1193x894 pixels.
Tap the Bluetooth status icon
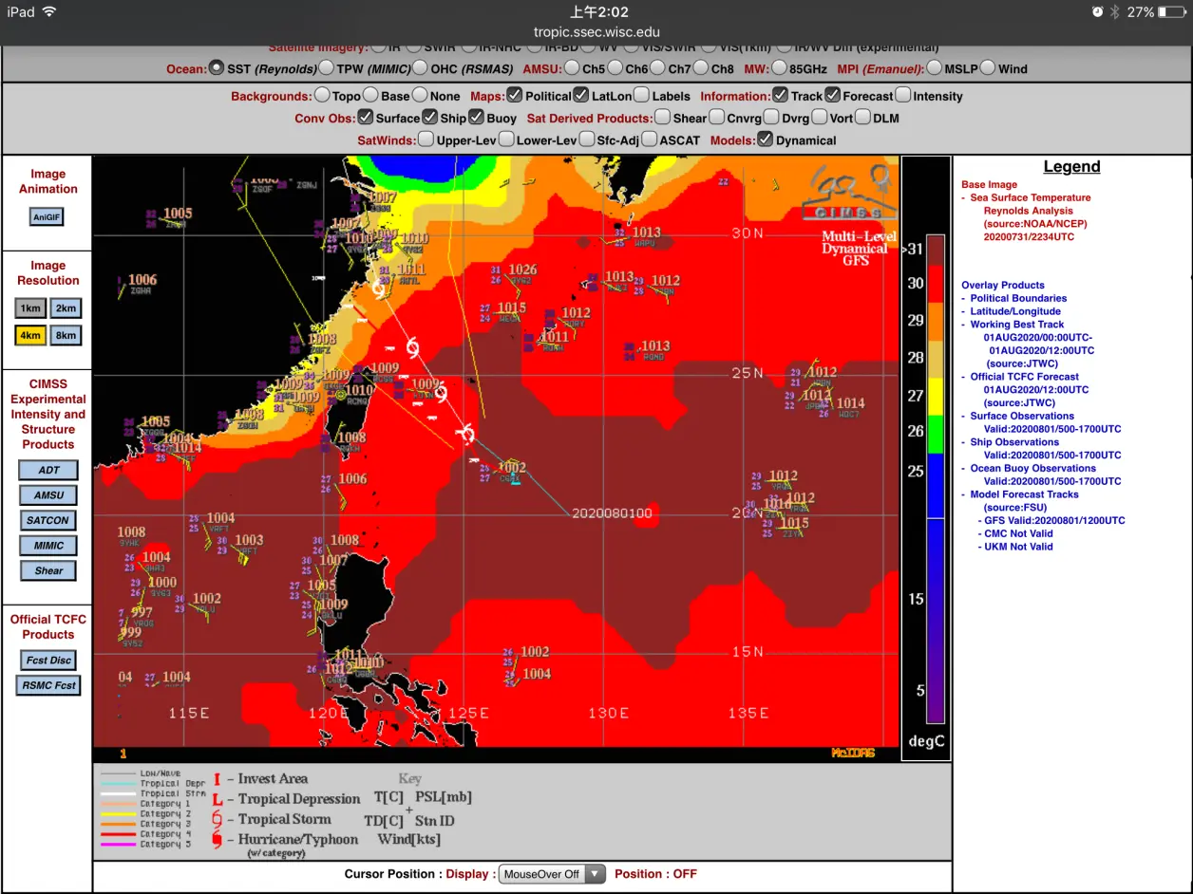pyautogui.click(x=1115, y=11)
